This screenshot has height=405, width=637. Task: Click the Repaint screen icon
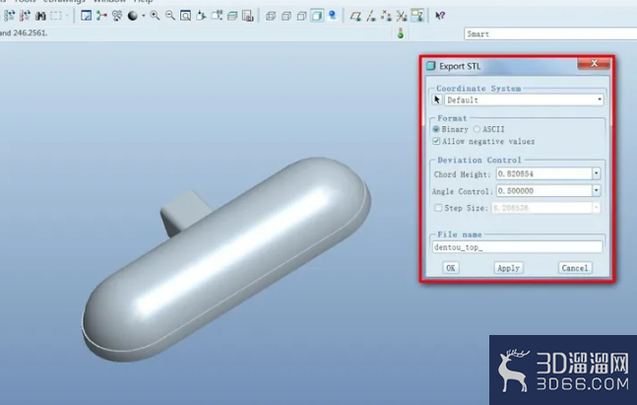86,16
